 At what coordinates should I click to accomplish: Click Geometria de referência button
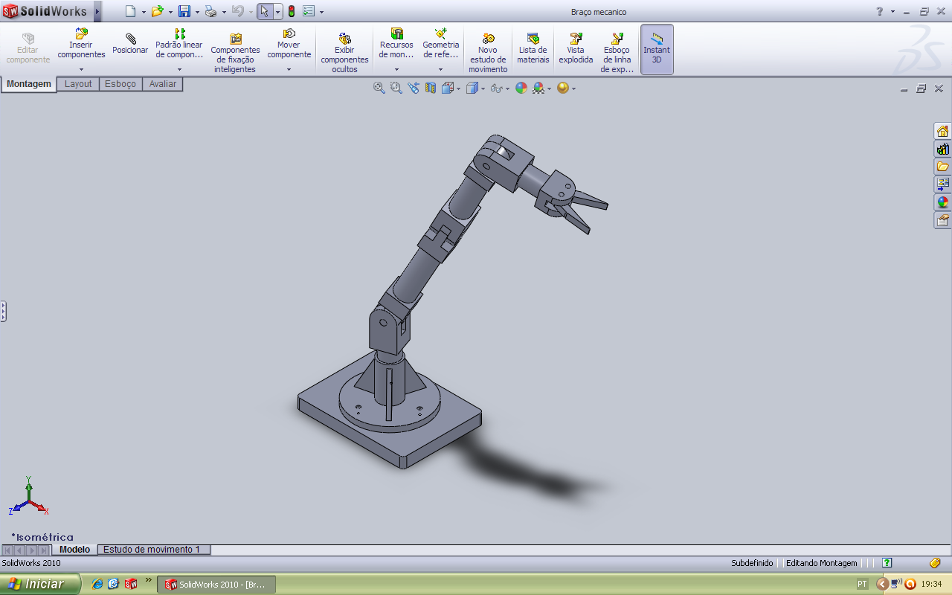[x=441, y=44]
